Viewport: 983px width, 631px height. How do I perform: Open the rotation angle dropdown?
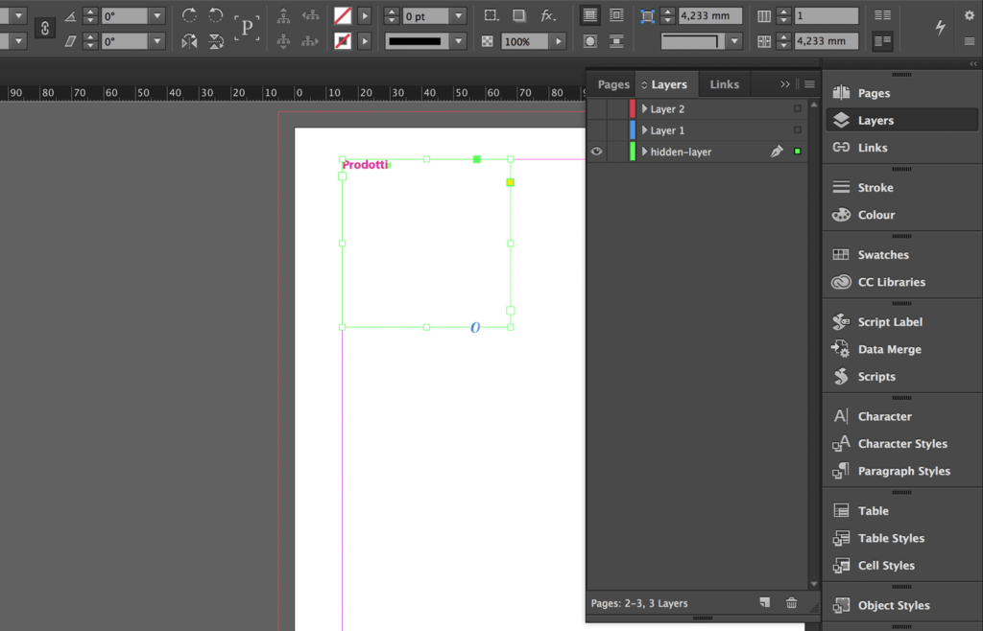pyautogui.click(x=157, y=15)
